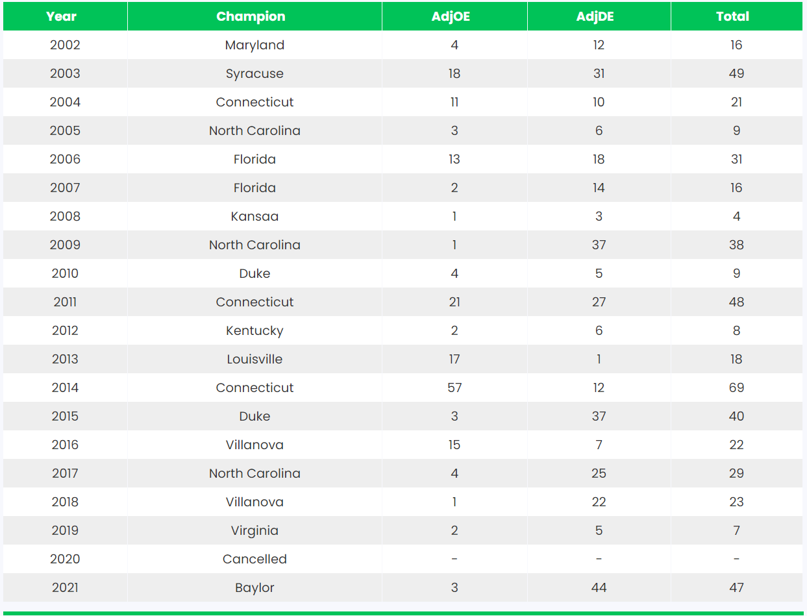This screenshot has height=616, width=807.
Task: Select the Maryland champion cell
Action: [255, 45]
